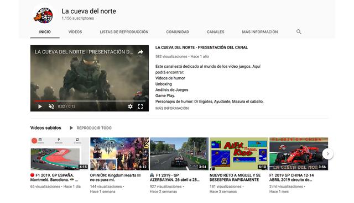Click REPRODUCIR TODO button
Viewport: 354px width, 203px height.
click(x=94, y=128)
